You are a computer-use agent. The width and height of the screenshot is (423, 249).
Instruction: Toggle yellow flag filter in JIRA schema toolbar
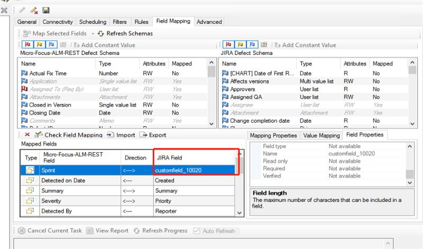click(240, 44)
